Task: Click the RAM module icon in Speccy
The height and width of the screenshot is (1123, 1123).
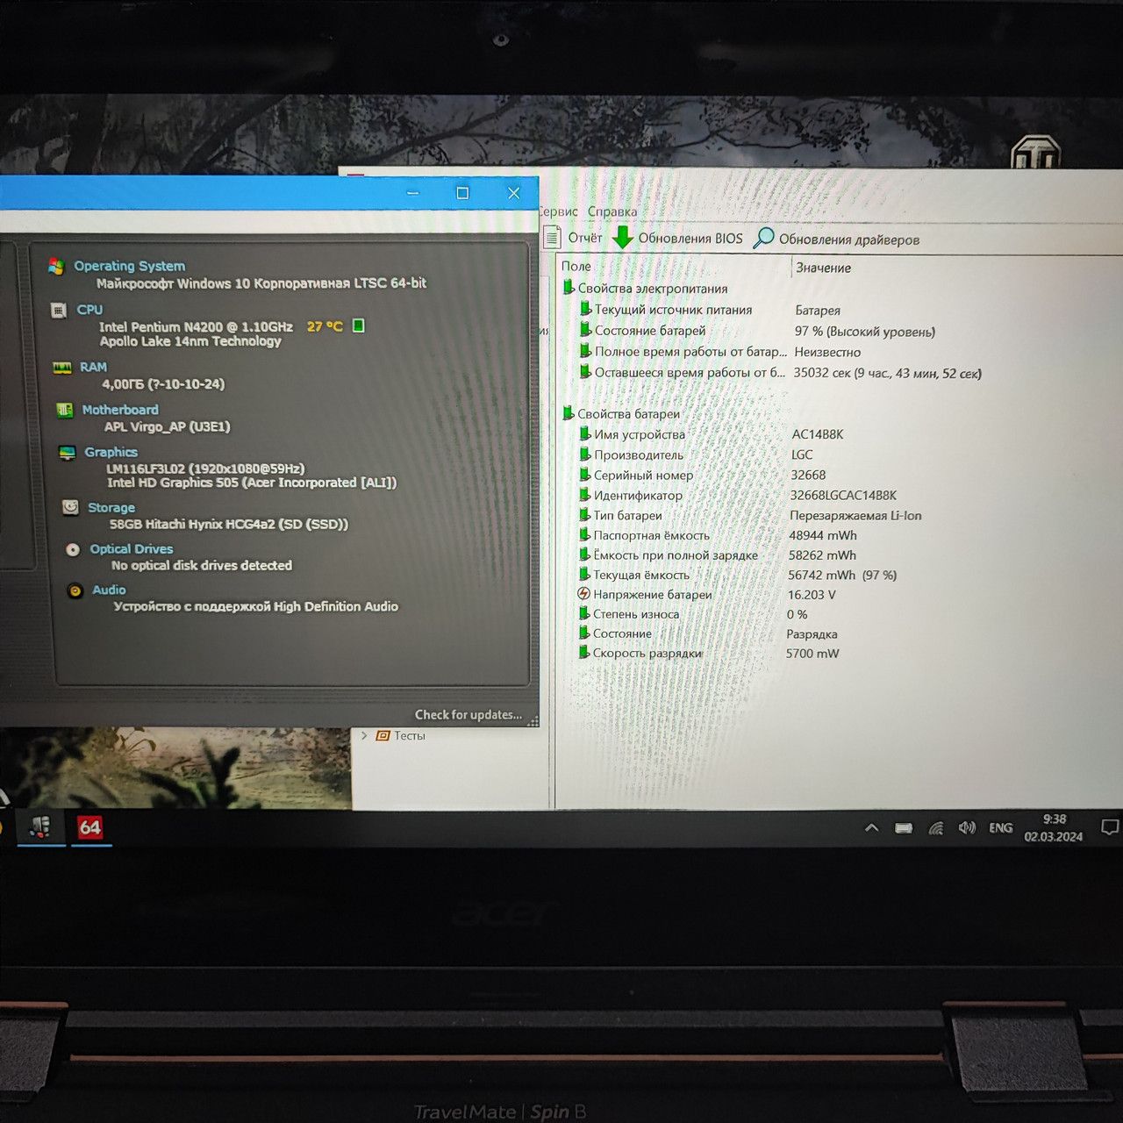Action: point(62,368)
